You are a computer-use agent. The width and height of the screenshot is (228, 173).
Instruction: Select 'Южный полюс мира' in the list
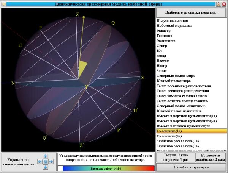192,81
